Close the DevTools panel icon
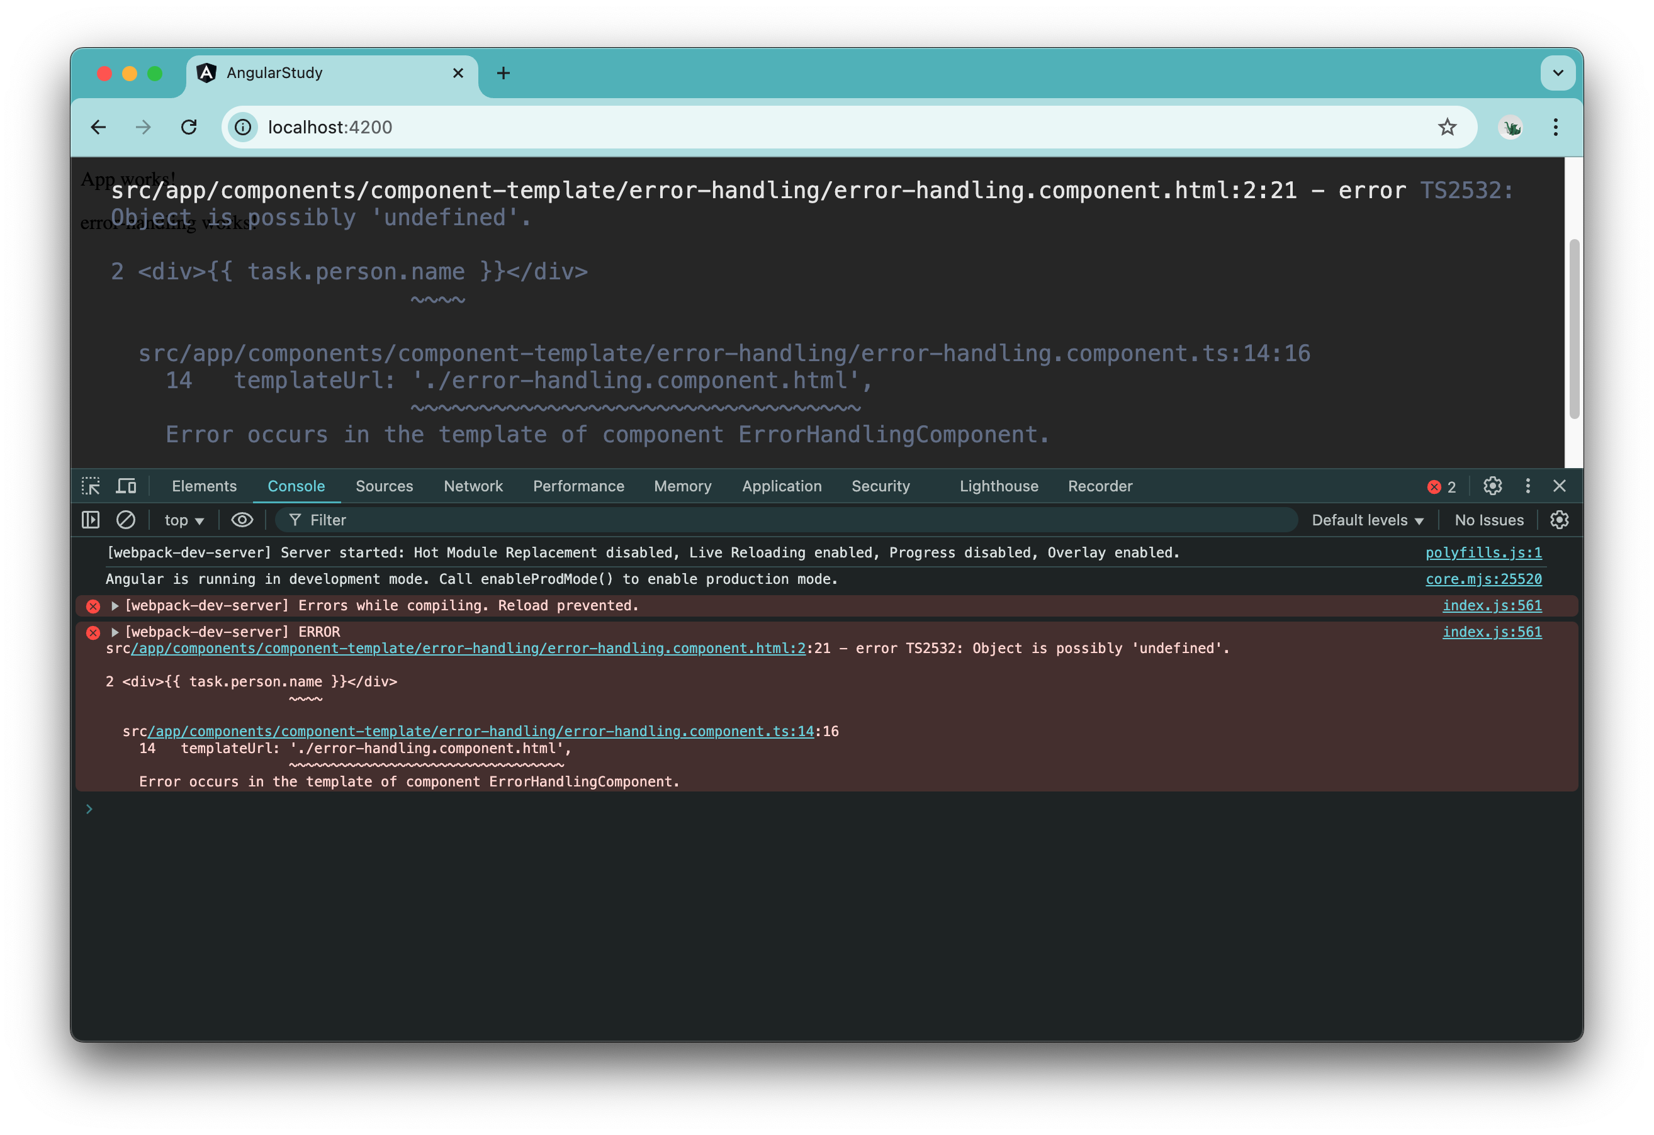 pos(1562,485)
